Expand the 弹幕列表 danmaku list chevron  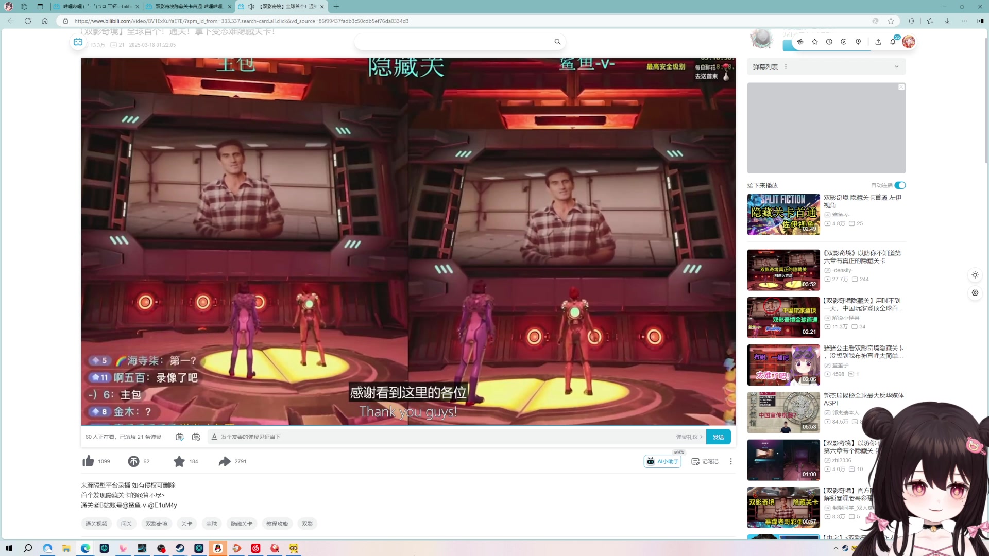click(896, 66)
